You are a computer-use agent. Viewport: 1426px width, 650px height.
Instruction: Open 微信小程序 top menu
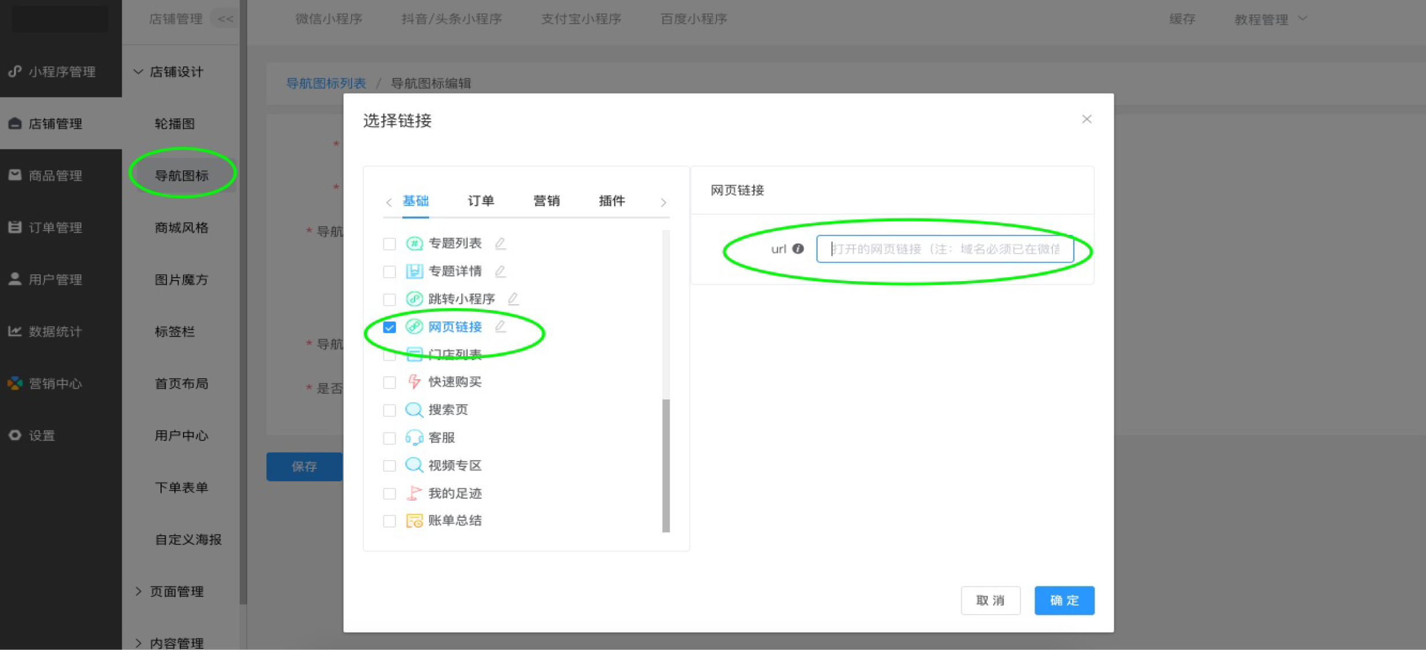point(329,19)
